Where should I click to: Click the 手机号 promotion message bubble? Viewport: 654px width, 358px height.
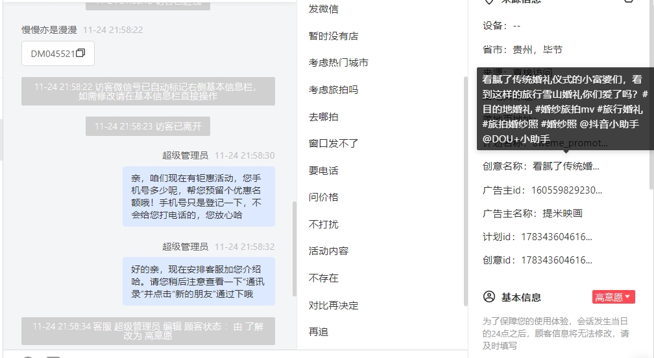pos(199,197)
